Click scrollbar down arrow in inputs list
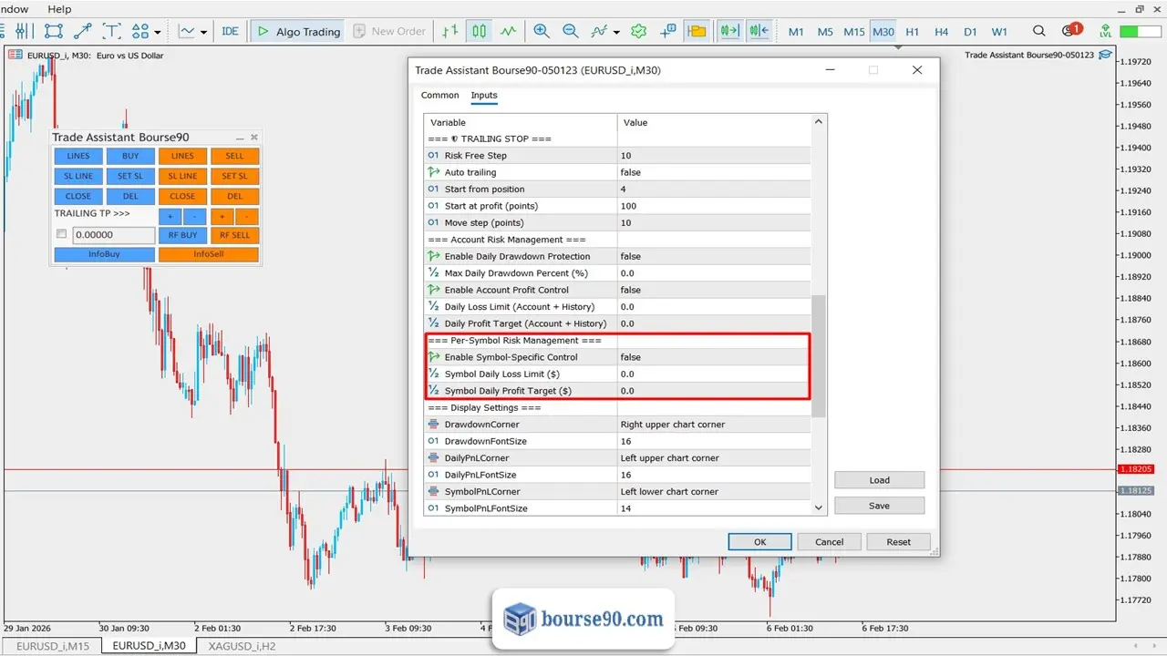 point(819,507)
